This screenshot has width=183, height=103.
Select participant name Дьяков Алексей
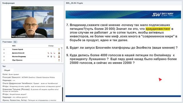pos(18,53)
